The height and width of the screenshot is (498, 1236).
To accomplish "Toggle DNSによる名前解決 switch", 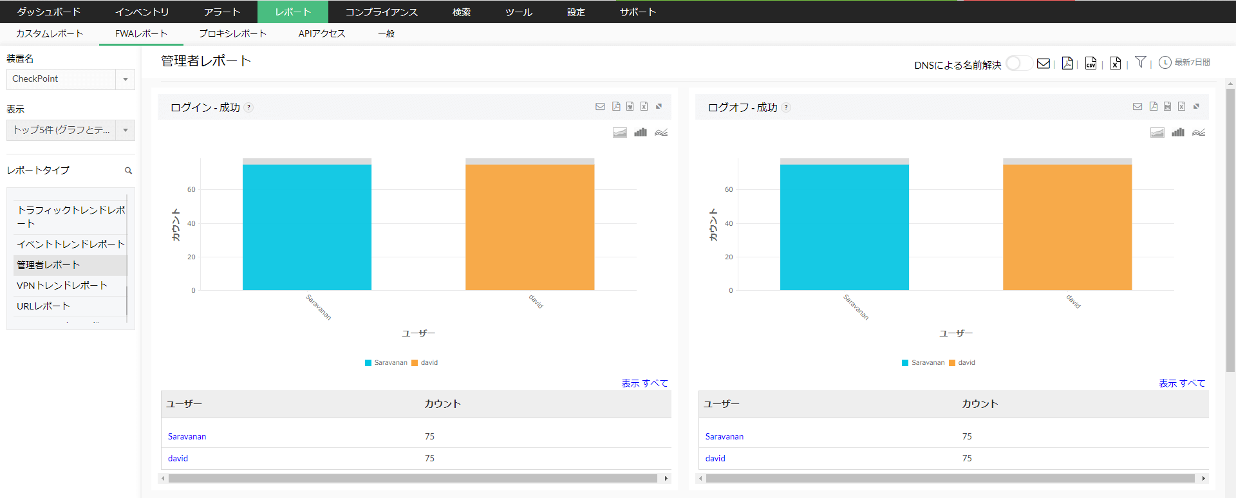I will pos(1019,63).
